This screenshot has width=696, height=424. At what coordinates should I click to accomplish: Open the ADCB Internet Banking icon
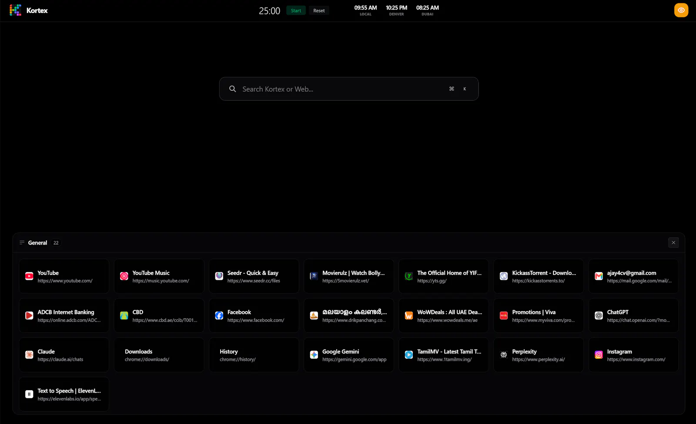tap(29, 315)
